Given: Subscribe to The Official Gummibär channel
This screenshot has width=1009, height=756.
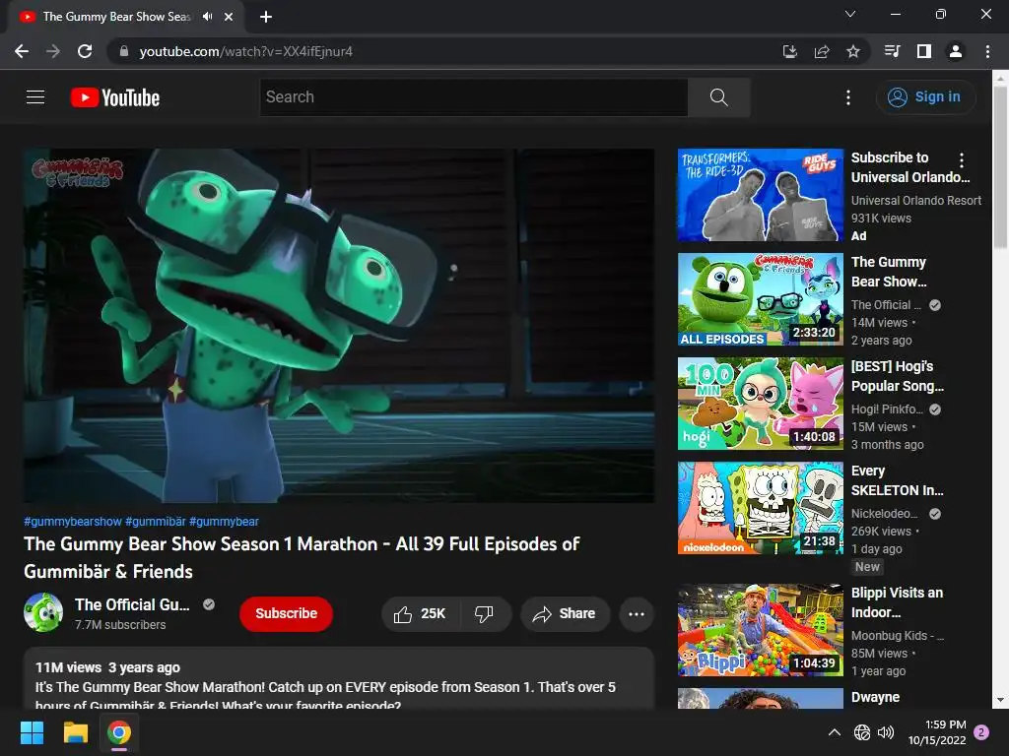Looking at the screenshot, I should click(x=286, y=614).
